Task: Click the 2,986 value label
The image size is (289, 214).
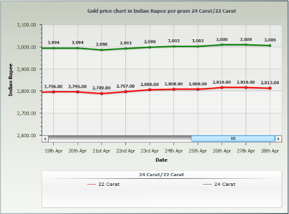Action: click(102, 44)
